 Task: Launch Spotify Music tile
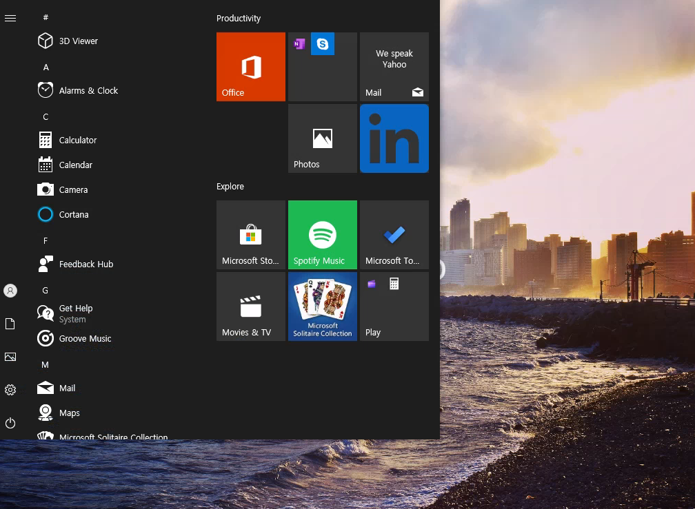pos(323,235)
